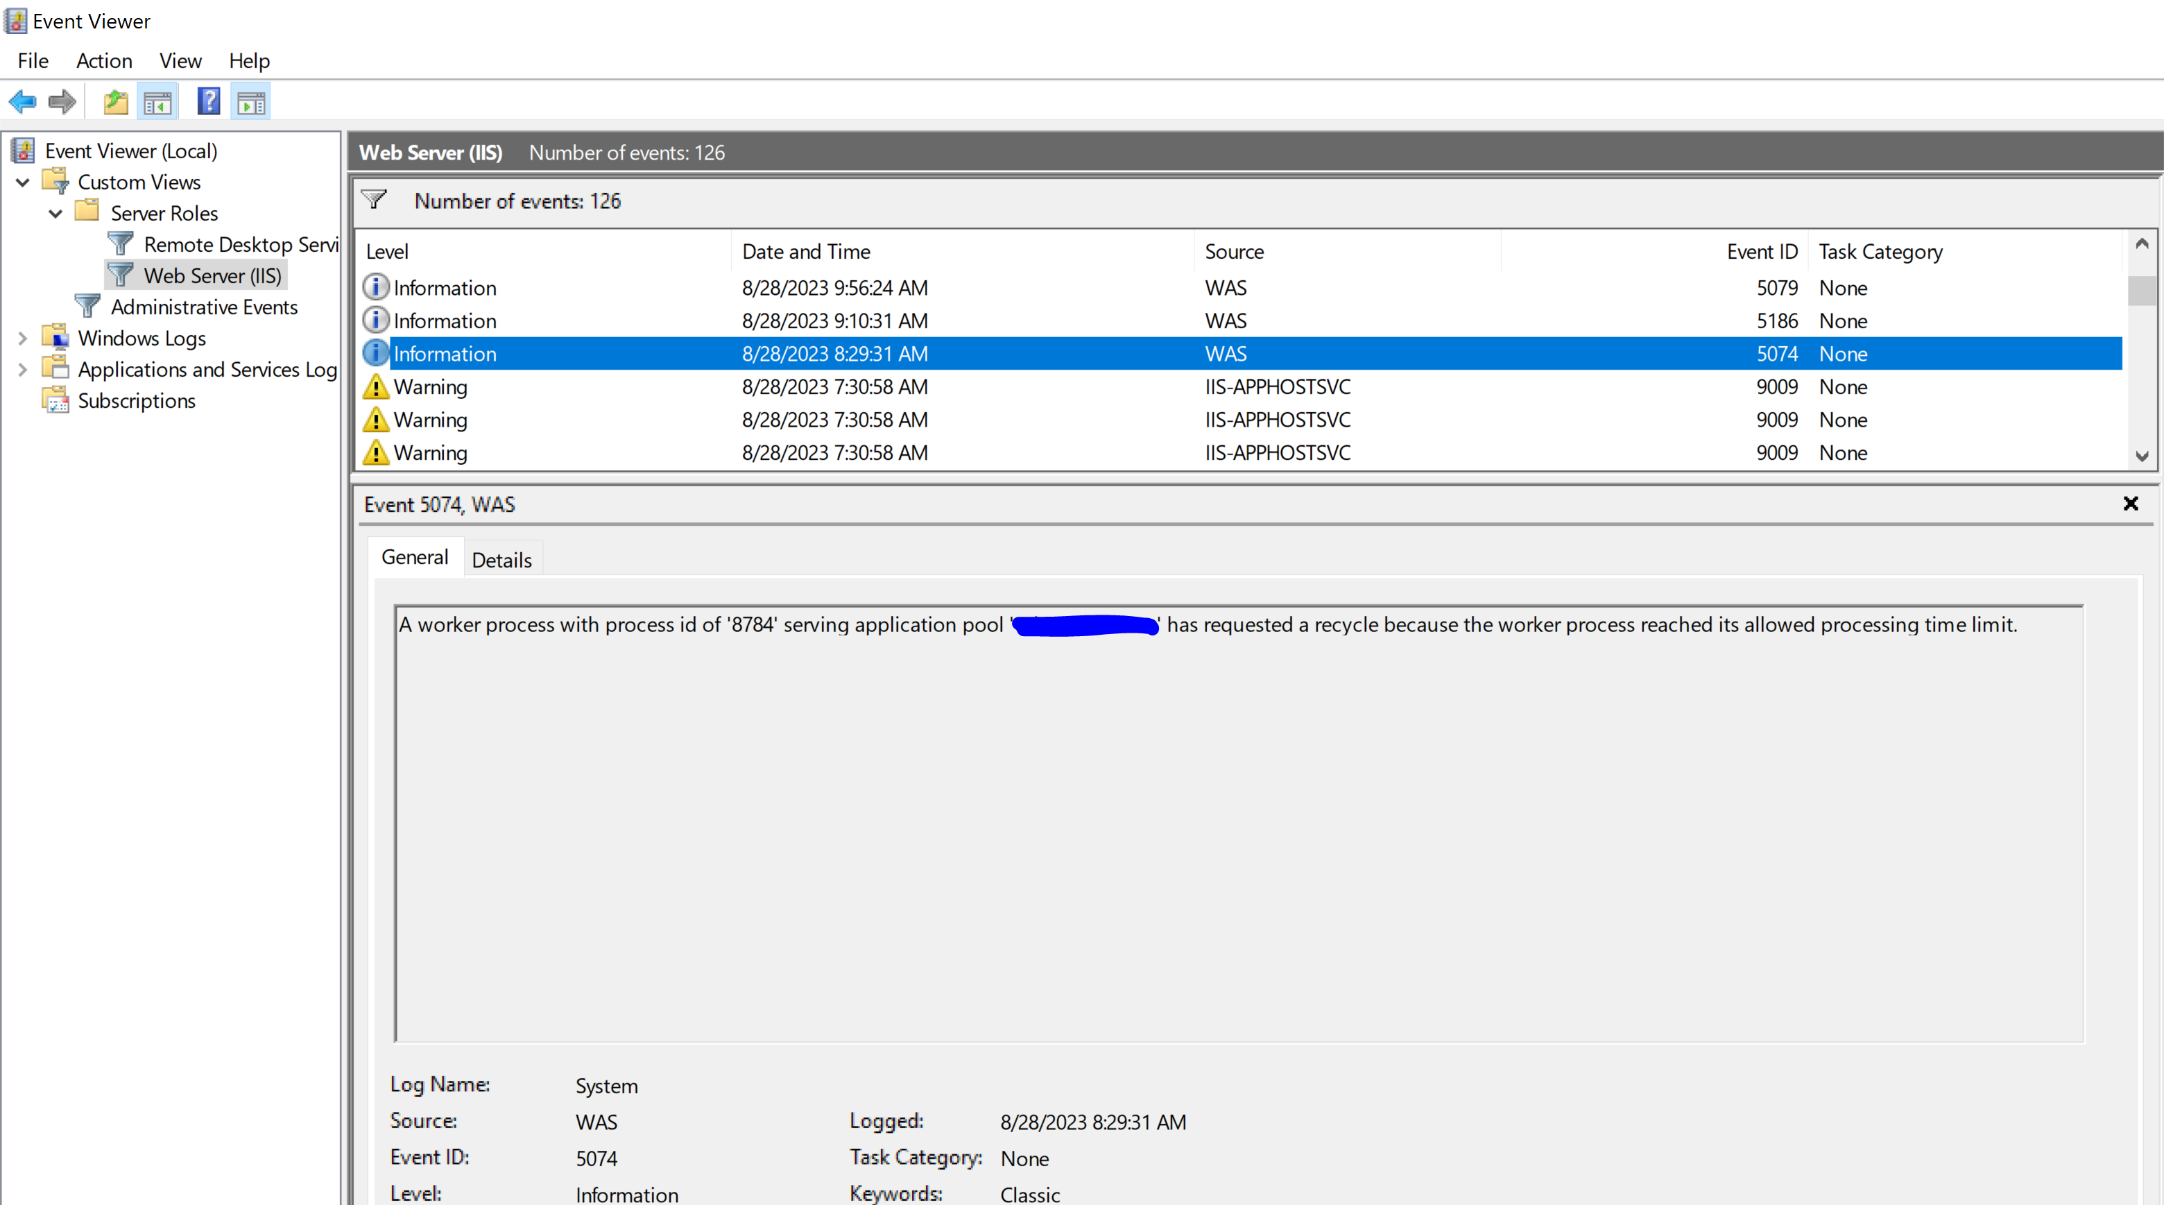This screenshot has height=1205, width=2164.
Task: Collapse the Server Roles folder node
Action: tap(55, 214)
